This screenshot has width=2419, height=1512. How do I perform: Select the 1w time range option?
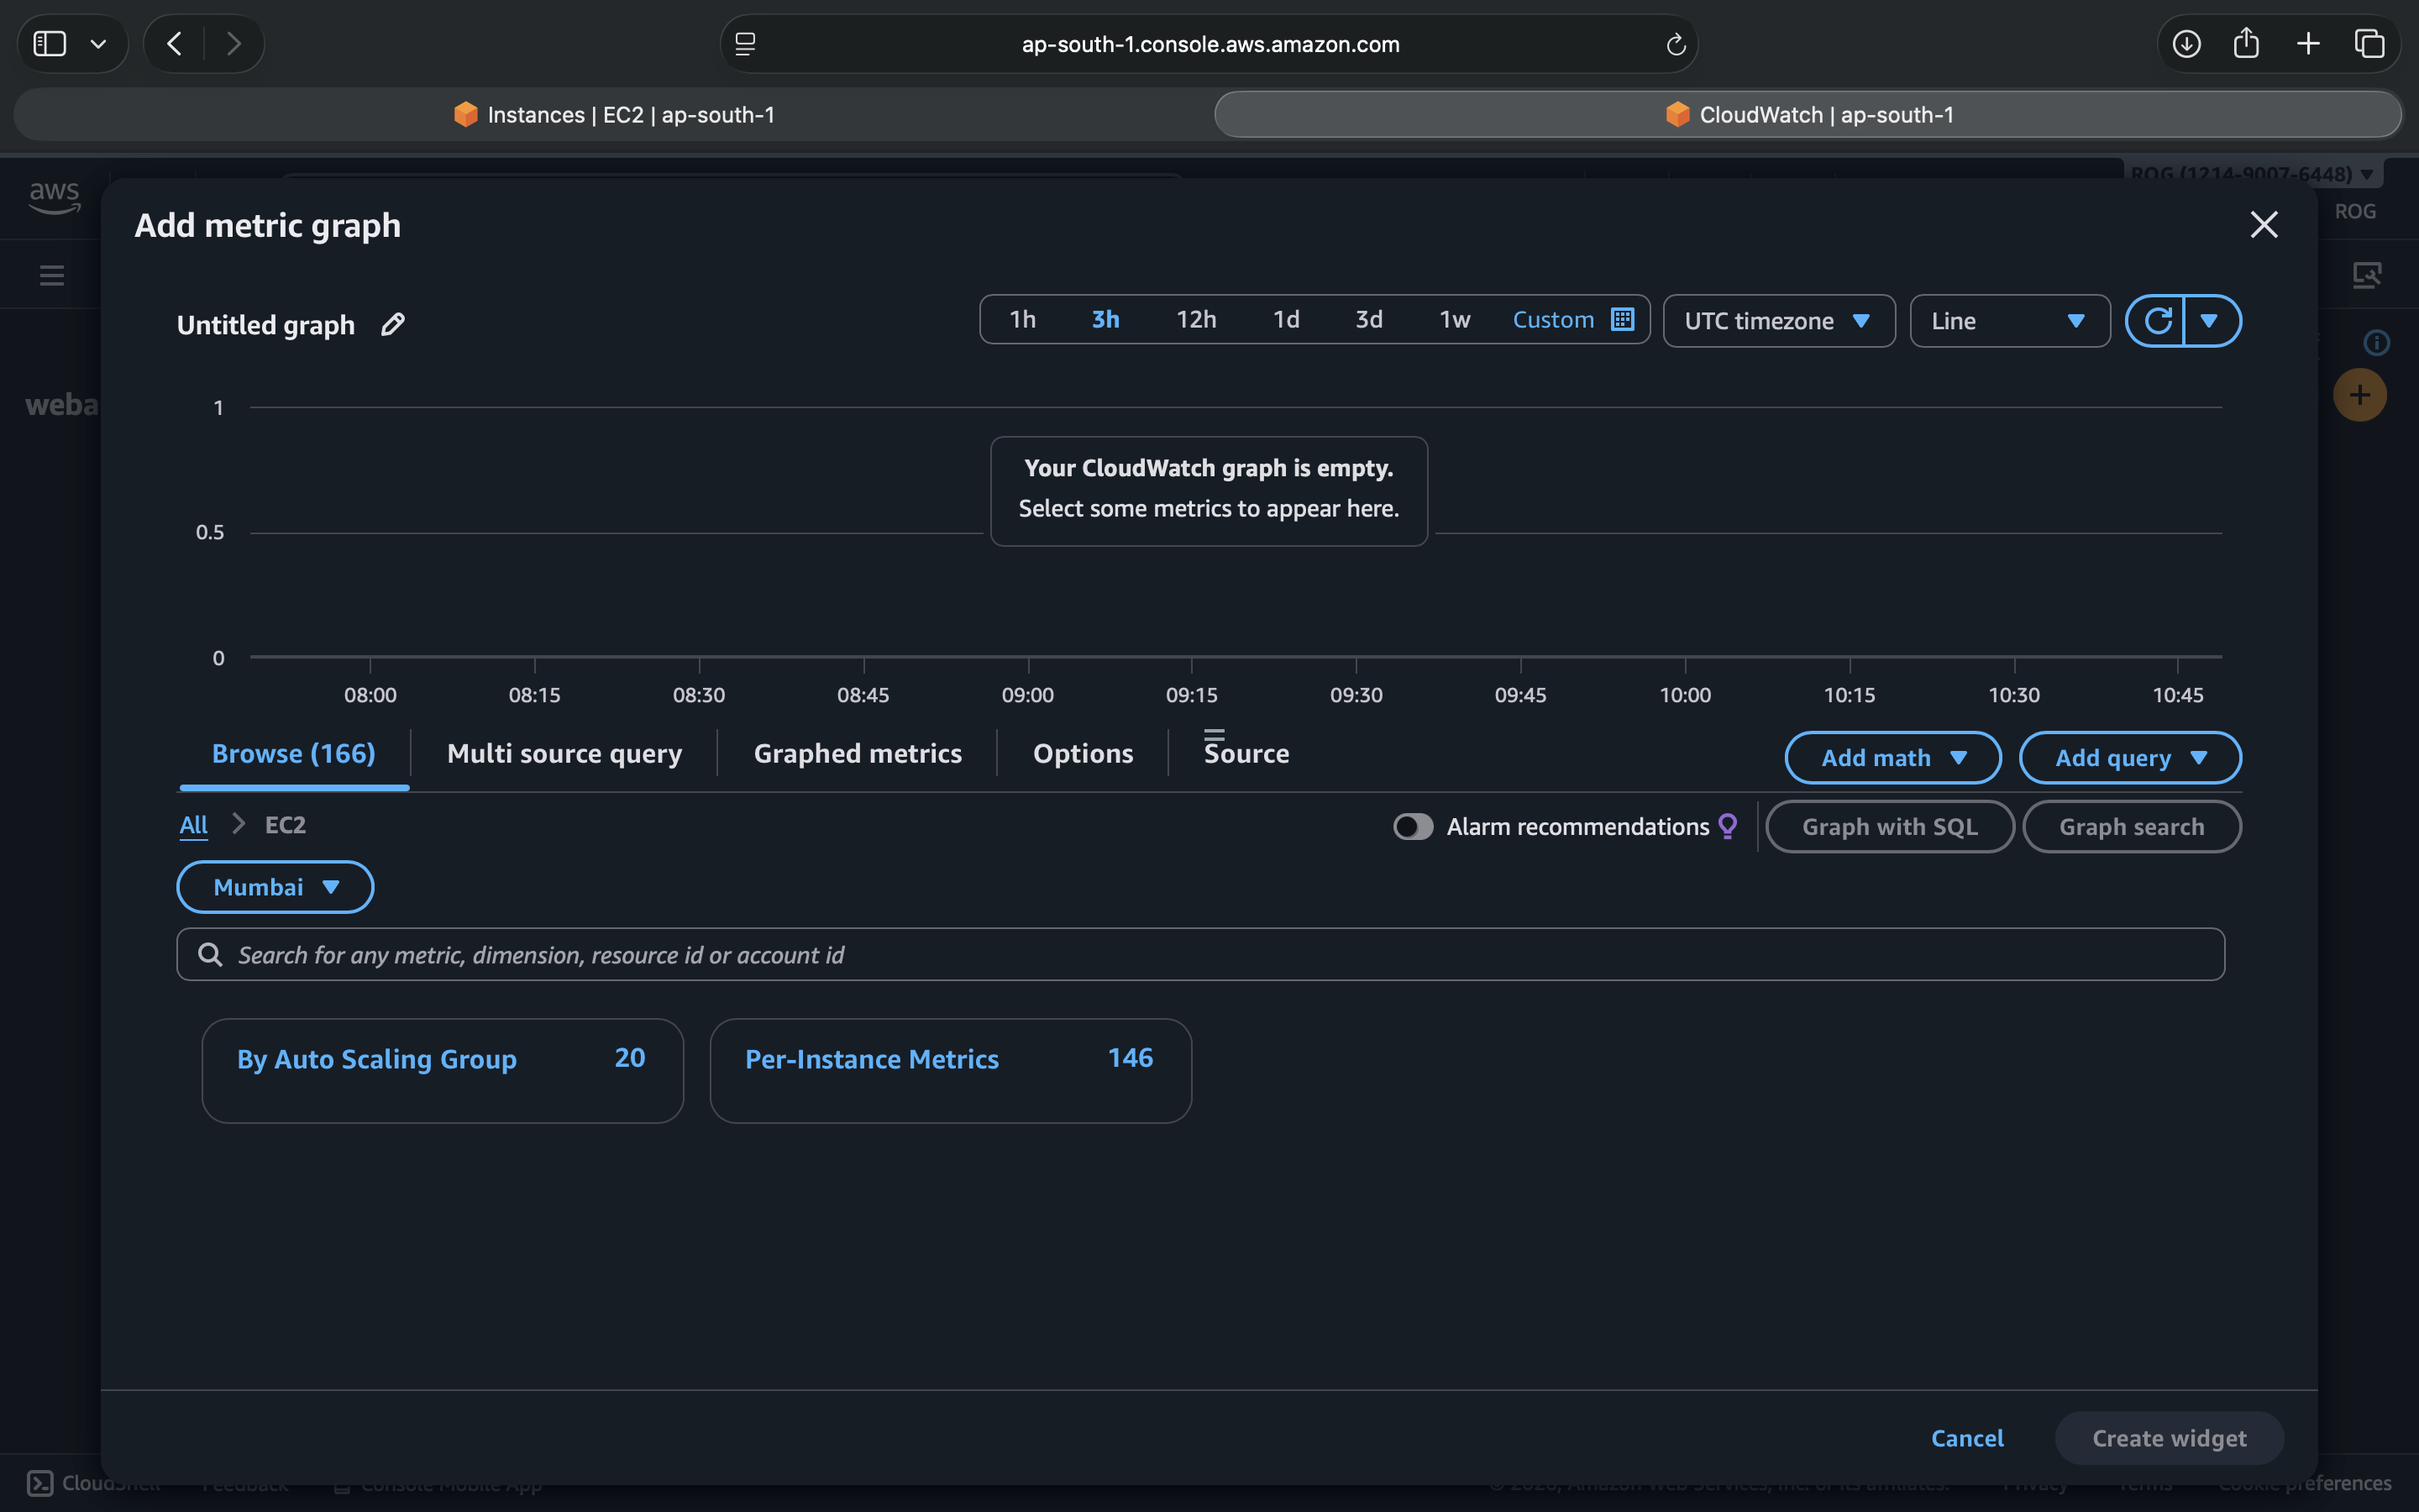1453,320
